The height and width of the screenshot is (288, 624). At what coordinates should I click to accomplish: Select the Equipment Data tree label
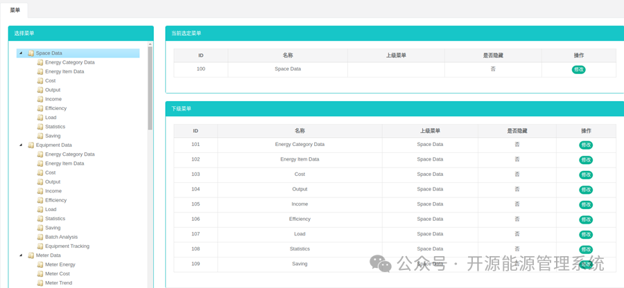pos(53,145)
